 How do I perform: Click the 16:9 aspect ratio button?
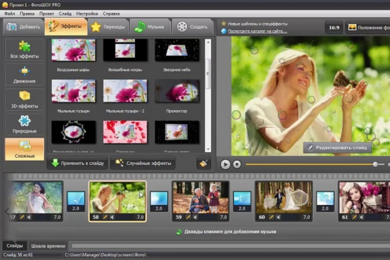pyautogui.click(x=334, y=27)
